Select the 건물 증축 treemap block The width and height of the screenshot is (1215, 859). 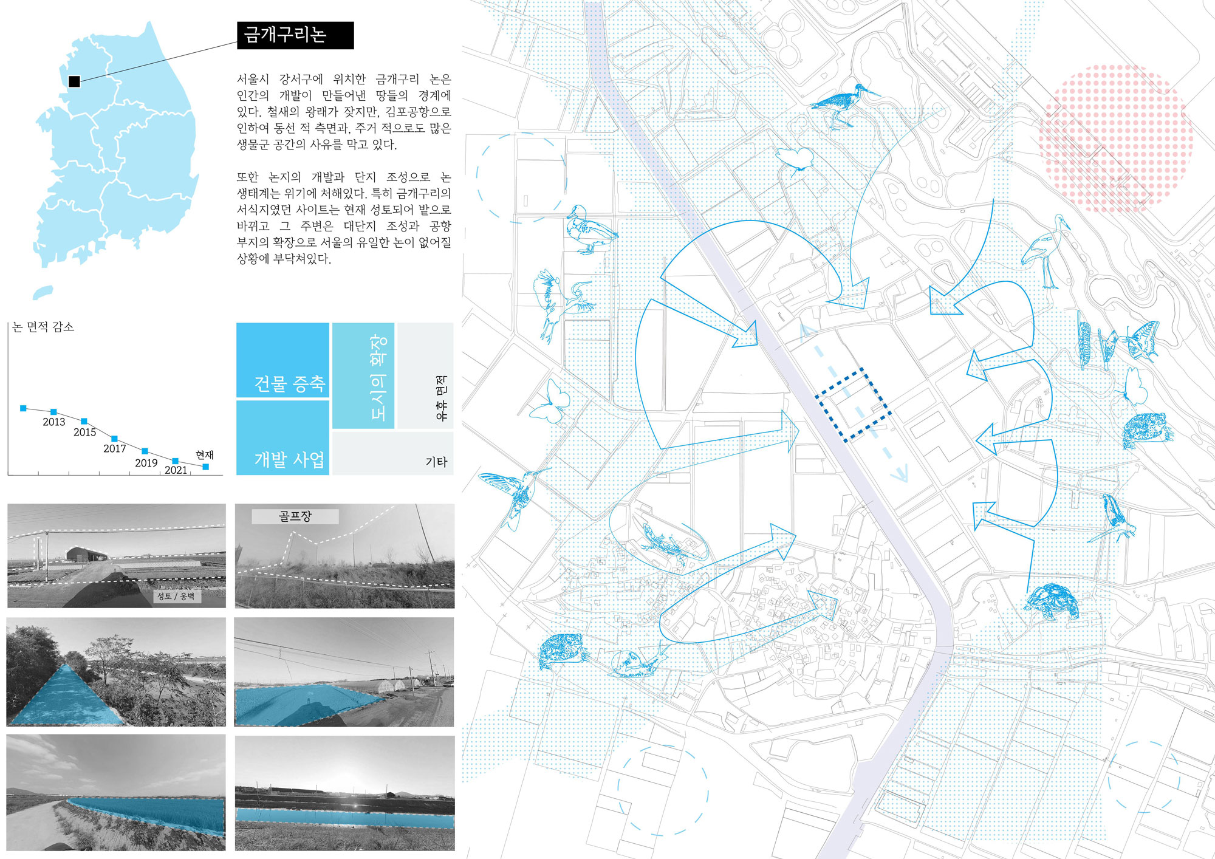pos(282,360)
